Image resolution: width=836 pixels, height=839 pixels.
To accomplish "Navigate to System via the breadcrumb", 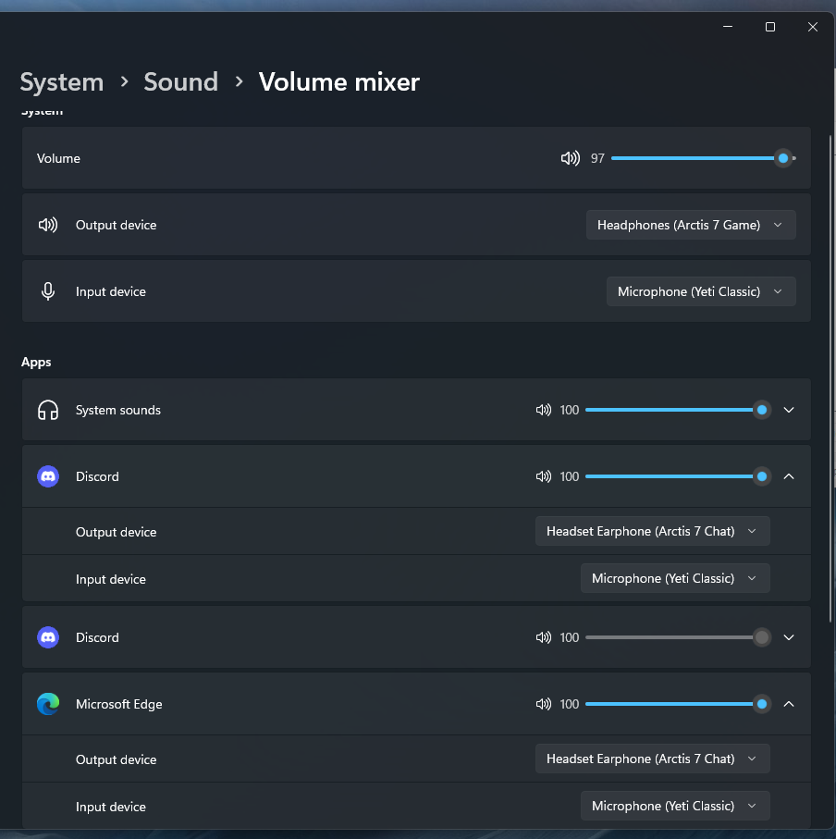I will coord(61,82).
